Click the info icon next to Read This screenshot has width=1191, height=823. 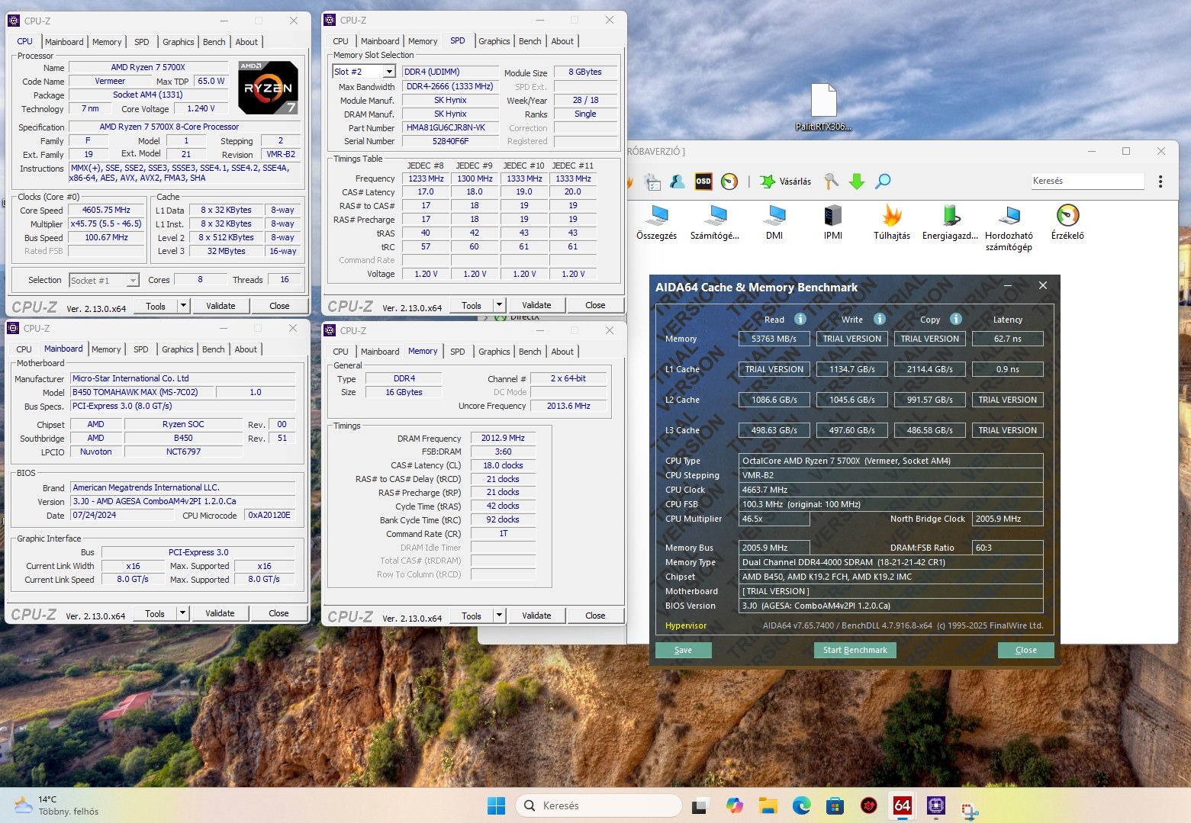[x=800, y=320]
